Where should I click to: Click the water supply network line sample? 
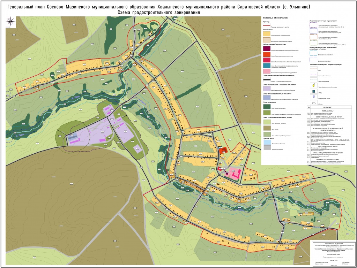click(x=314, y=75)
